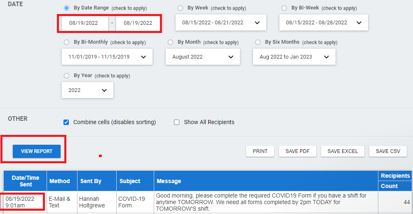Click the By Year label text
Viewport: 413px width, 214px height.
pyautogui.click(x=83, y=75)
